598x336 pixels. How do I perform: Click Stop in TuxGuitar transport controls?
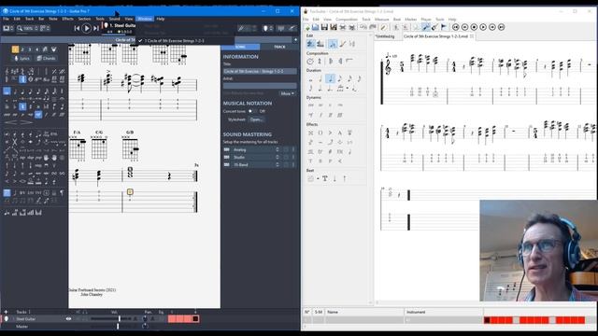coord(474,27)
